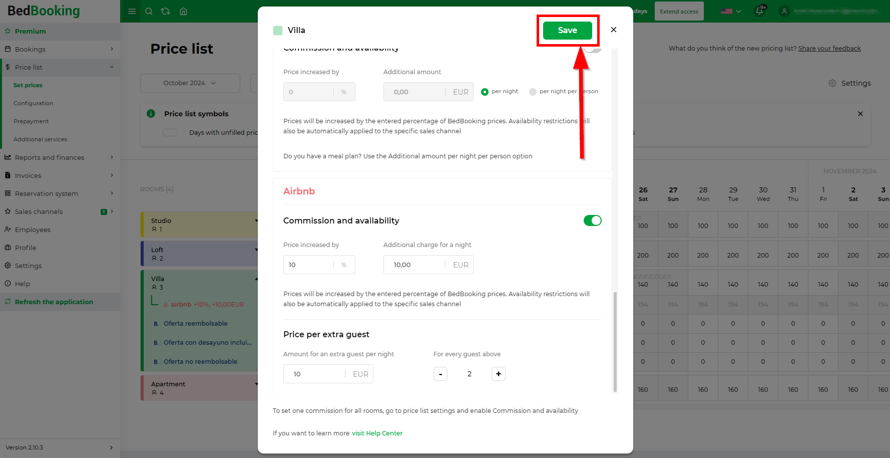Screen dimensions: 890x458
Task: Decrease guest count with minus button
Action: click(x=440, y=374)
